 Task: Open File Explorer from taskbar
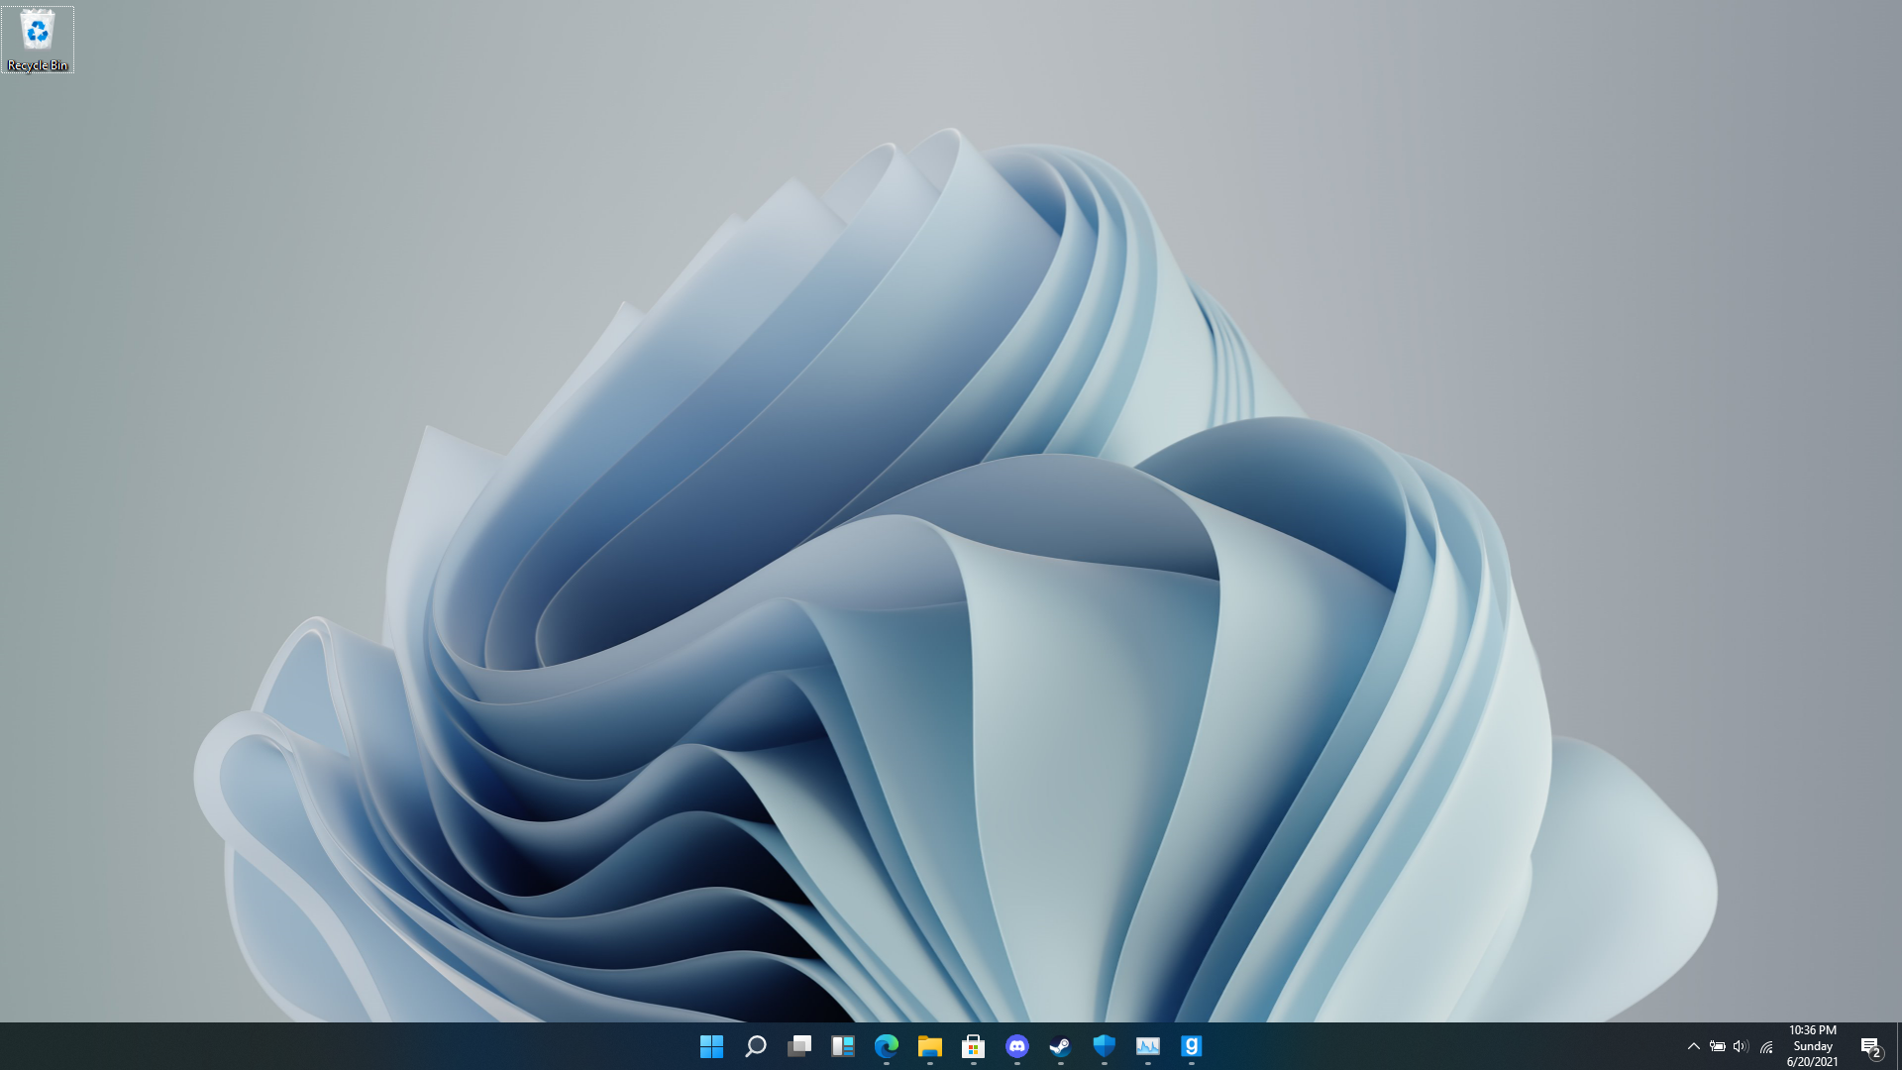tap(929, 1046)
